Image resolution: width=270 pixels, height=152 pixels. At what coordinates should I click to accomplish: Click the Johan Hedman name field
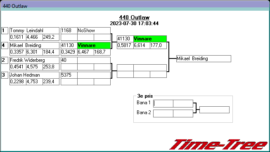[34, 75]
